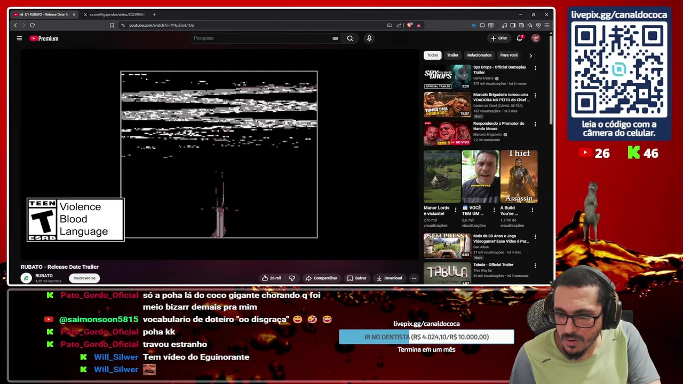Open the Spy Drops trailer thumbnail
This screenshot has height=384, width=683.
pos(447,77)
